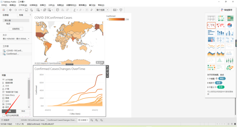Open show/hide cards dropdown arrow
This screenshot has width=237, height=127.
click(117, 10)
